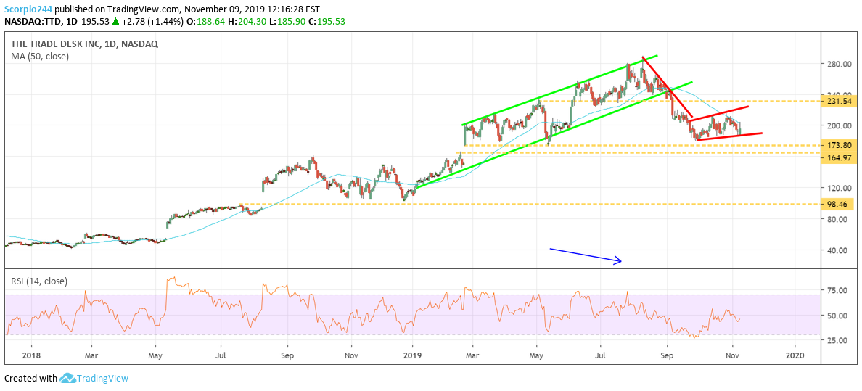Click the RSI 75.00 axis label
Screen dimensions: 862x391
pyautogui.click(x=838, y=291)
